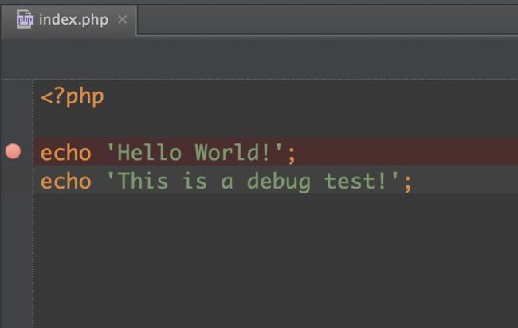Add breakpoint in gutter beside debug test line
Screen dimensions: 518x328
click(x=14, y=180)
